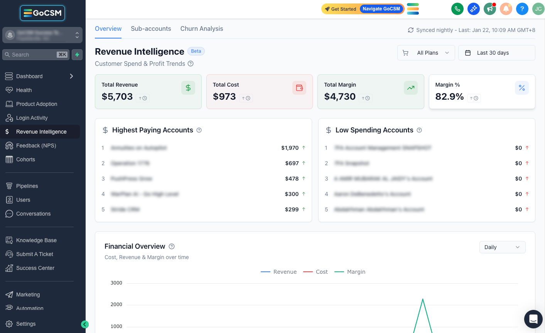Switch to the Sub-accounts tab
The height and width of the screenshot is (333, 545).
[151, 29]
